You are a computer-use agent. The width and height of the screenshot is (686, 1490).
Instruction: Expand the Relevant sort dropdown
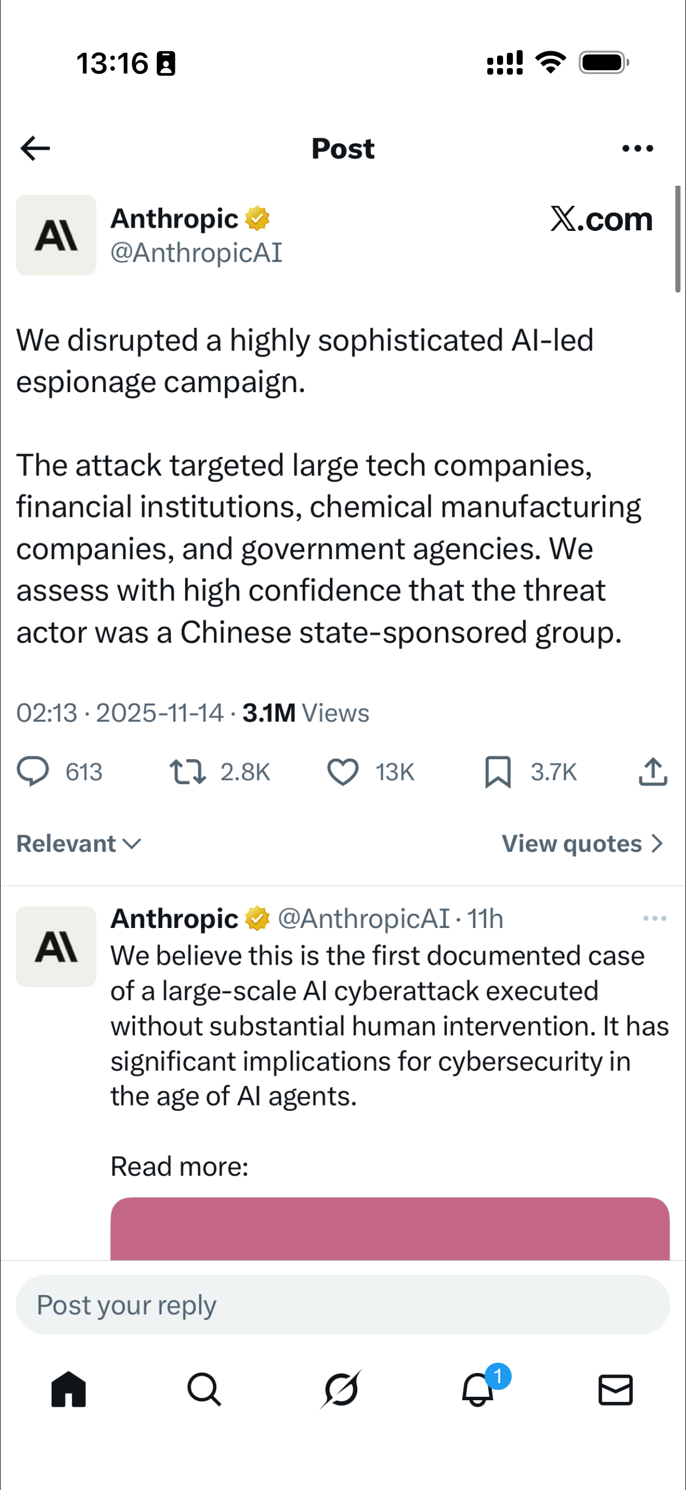(78, 844)
